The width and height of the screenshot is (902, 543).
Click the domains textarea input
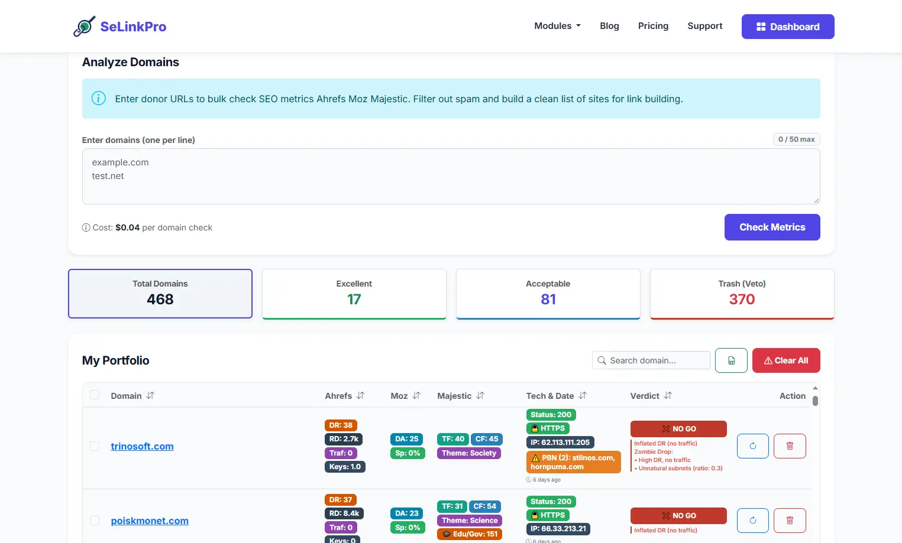pyautogui.click(x=451, y=176)
